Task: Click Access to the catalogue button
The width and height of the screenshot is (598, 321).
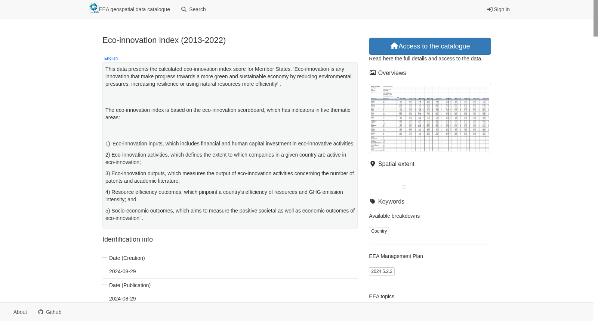Action: [x=430, y=46]
